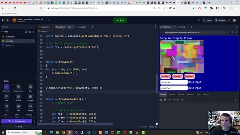Run the project with the Run button
This screenshot has width=240, height=135.
pyautogui.click(x=120, y=20)
